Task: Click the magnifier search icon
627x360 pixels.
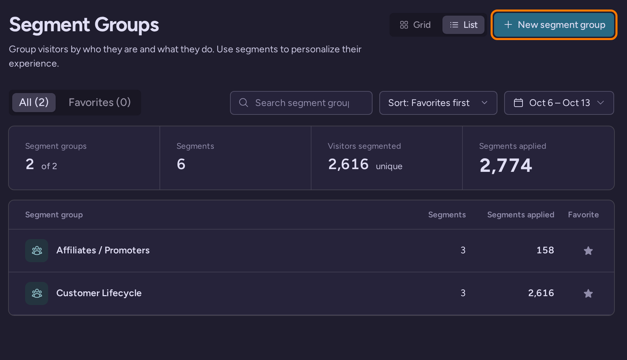Action: click(x=244, y=103)
